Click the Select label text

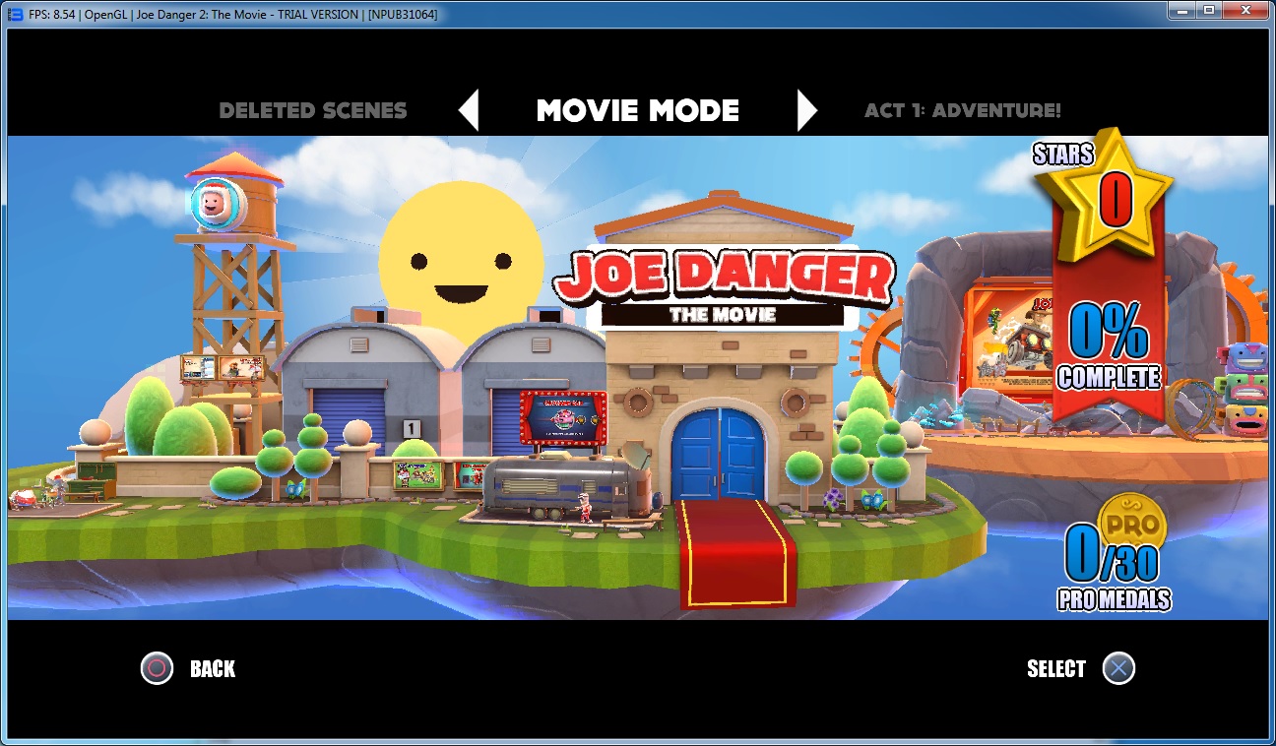tap(1055, 669)
